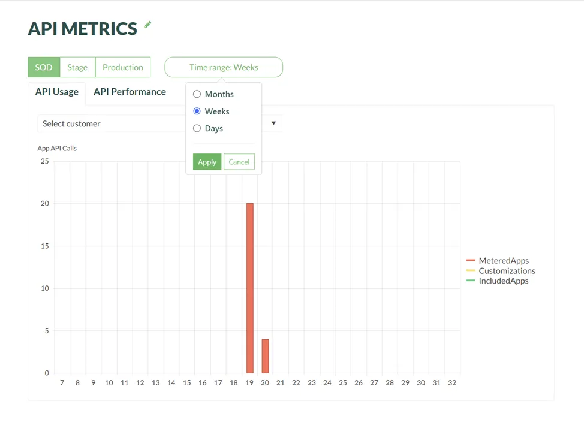The height and width of the screenshot is (431, 584).
Task: Choose the Production environment
Action: [122, 67]
